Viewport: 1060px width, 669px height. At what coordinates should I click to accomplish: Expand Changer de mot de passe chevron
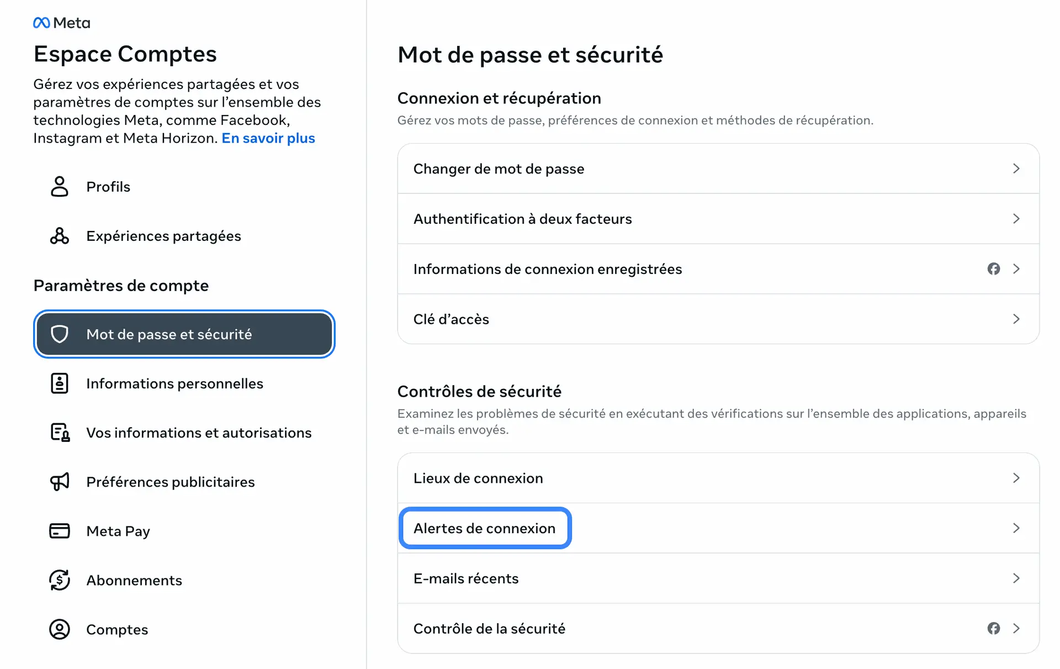[1016, 168]
